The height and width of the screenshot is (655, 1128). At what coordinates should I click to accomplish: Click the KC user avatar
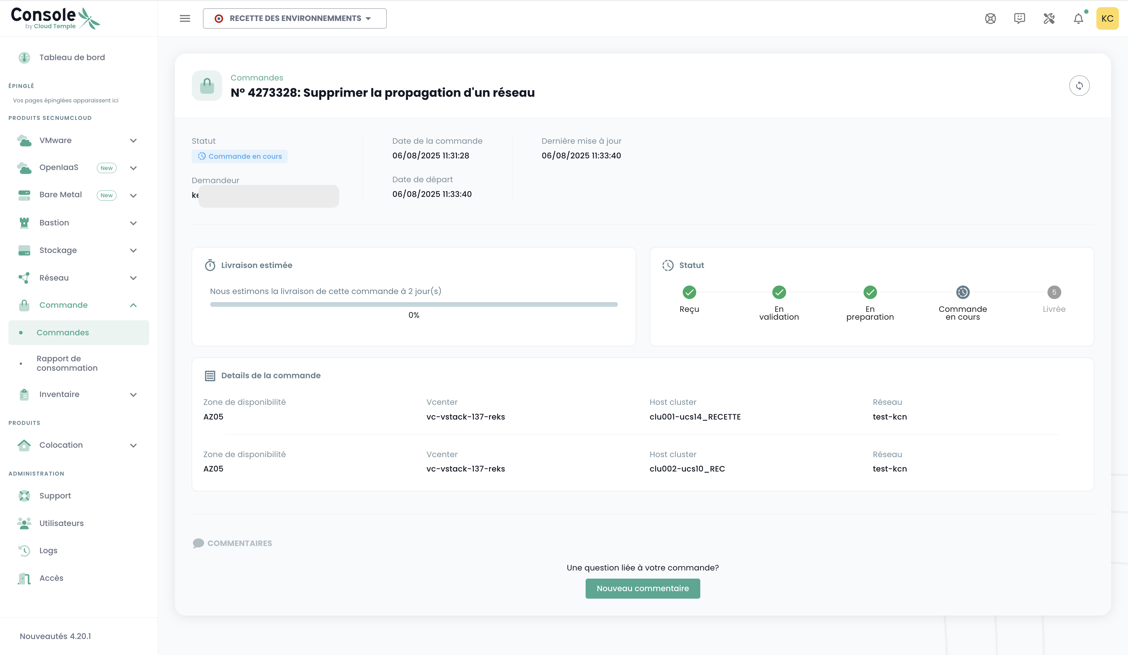pos(1107,18)
